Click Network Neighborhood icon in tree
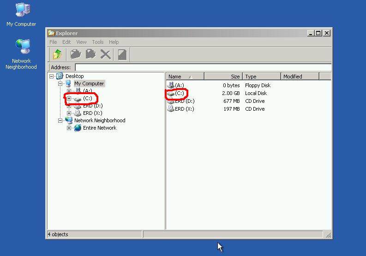The width and height of the screenshot is (366, 256). point(69,120)
